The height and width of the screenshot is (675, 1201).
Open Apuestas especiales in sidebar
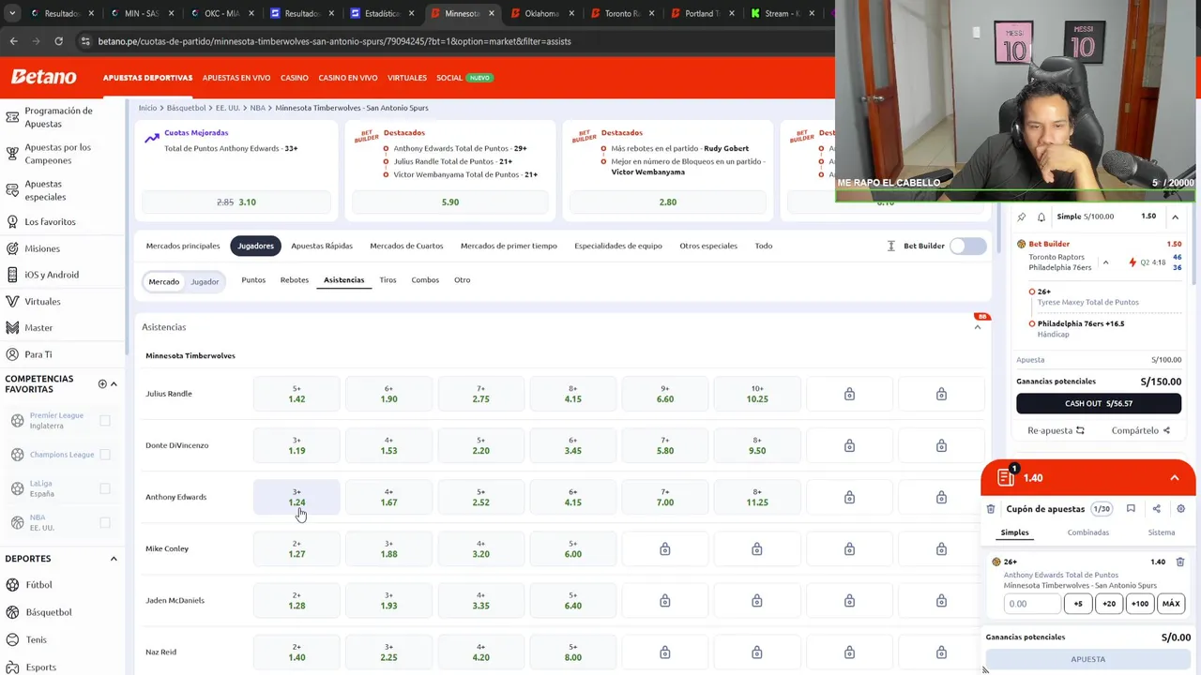[x=45, y=190]
